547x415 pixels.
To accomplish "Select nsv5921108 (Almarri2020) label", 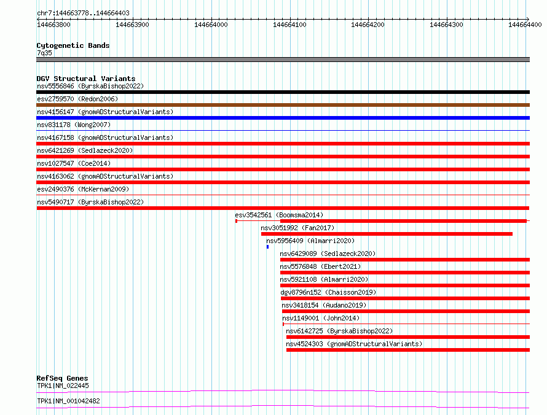I will pyautogui.click(x=324, y=279).
